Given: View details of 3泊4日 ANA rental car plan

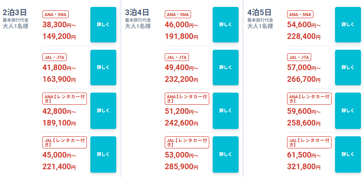Looking at the screenshot, I should tap(226, 111).
